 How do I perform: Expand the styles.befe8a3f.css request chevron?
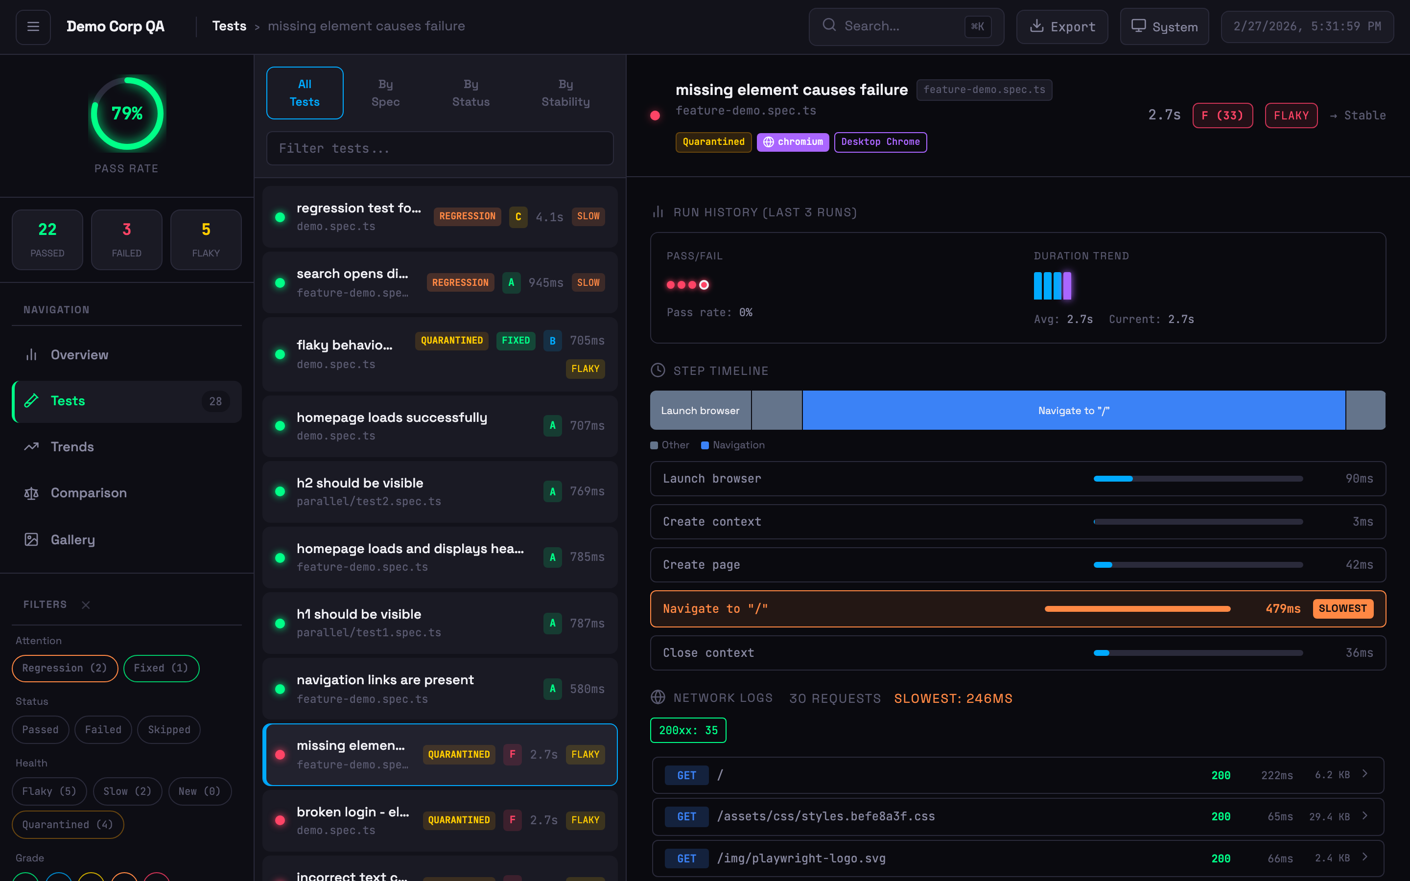click(1364, 816)
